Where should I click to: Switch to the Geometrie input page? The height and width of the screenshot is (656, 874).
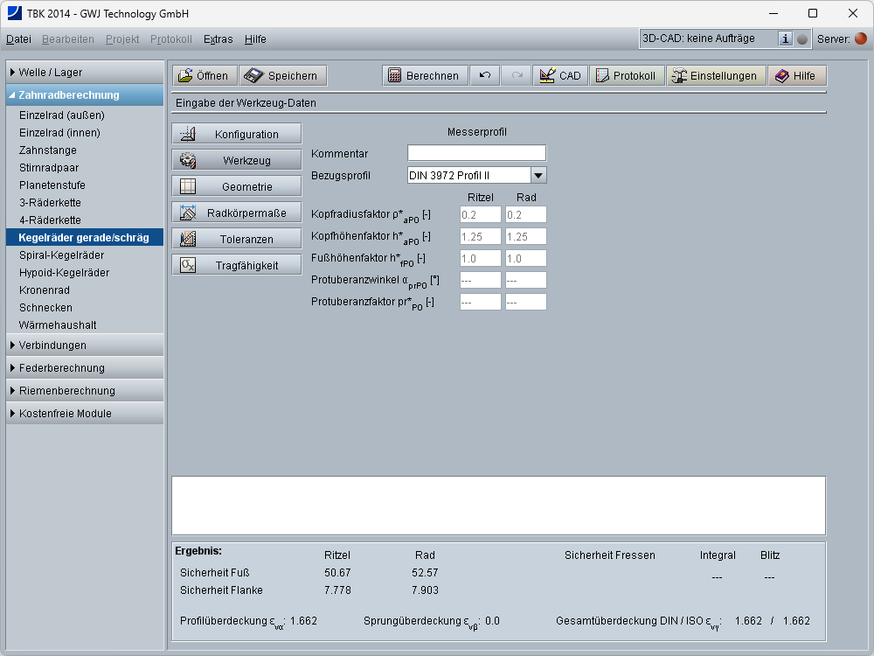tap(237, 187)
